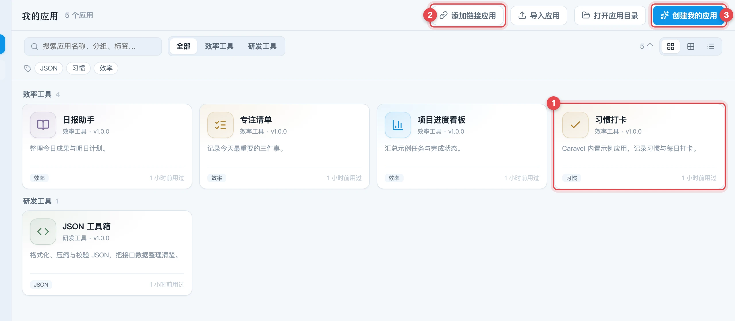Switch to compact grid view icon
Viewport: 735px width, 321px height.
691,46
